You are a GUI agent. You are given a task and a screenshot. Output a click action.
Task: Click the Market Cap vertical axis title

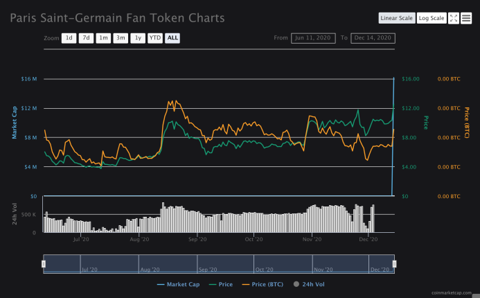[x=14, y=123]
